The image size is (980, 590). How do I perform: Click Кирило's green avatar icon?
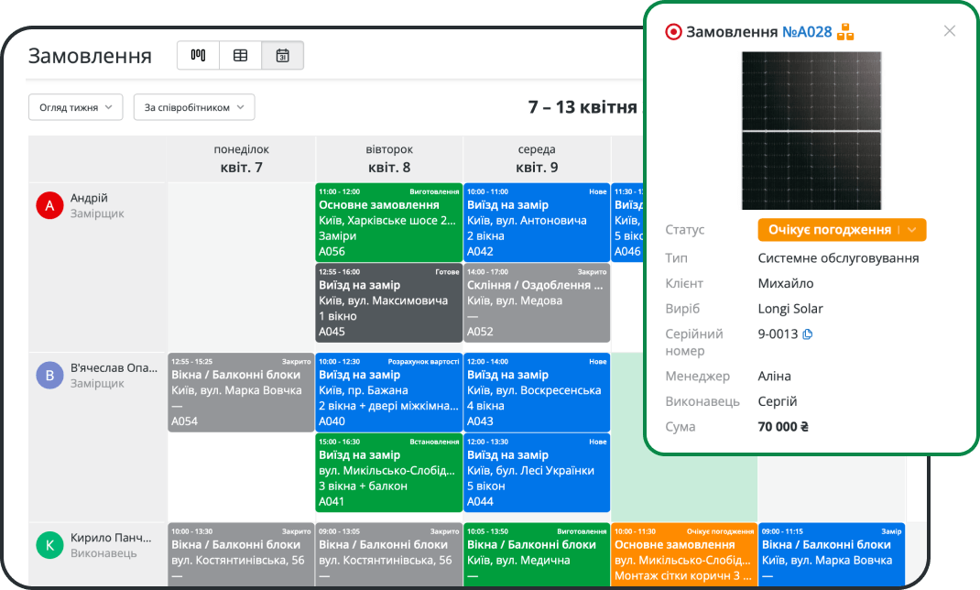coord(49,545)
